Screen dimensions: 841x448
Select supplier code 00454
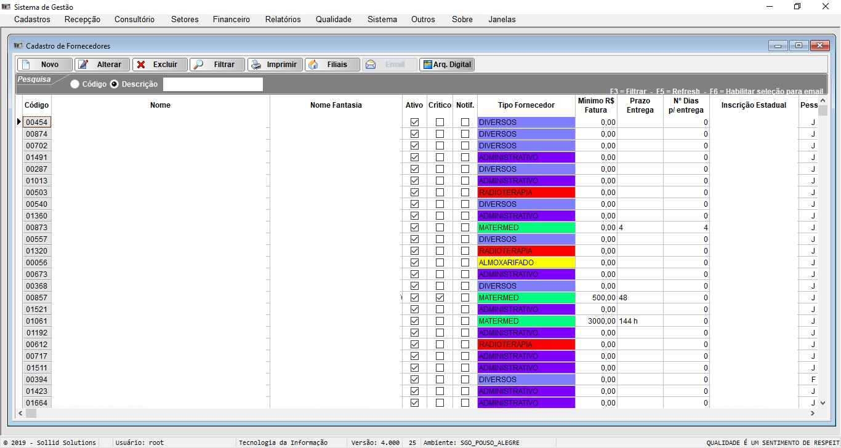[x=37, y=122]
